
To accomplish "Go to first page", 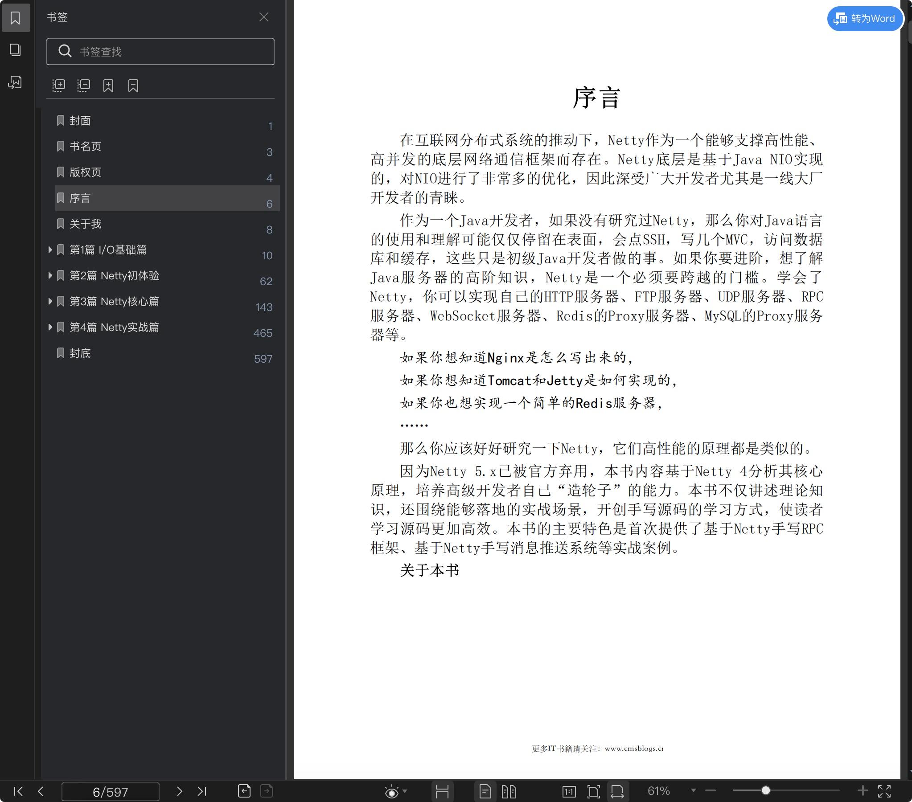I will click(18, 791).
